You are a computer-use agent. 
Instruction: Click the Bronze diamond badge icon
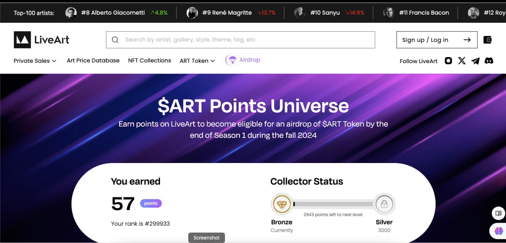(282, 204)
